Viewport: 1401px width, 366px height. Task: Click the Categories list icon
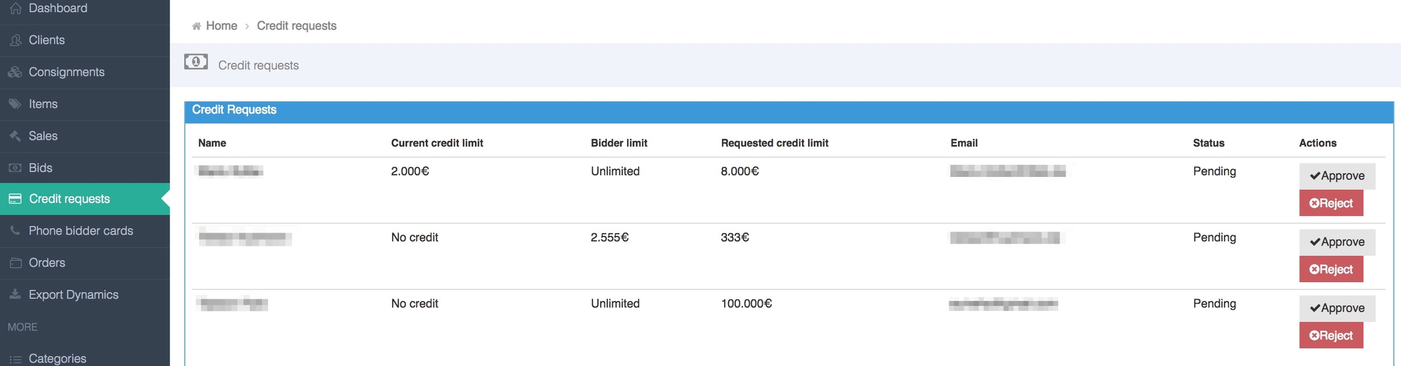[15, 359]
